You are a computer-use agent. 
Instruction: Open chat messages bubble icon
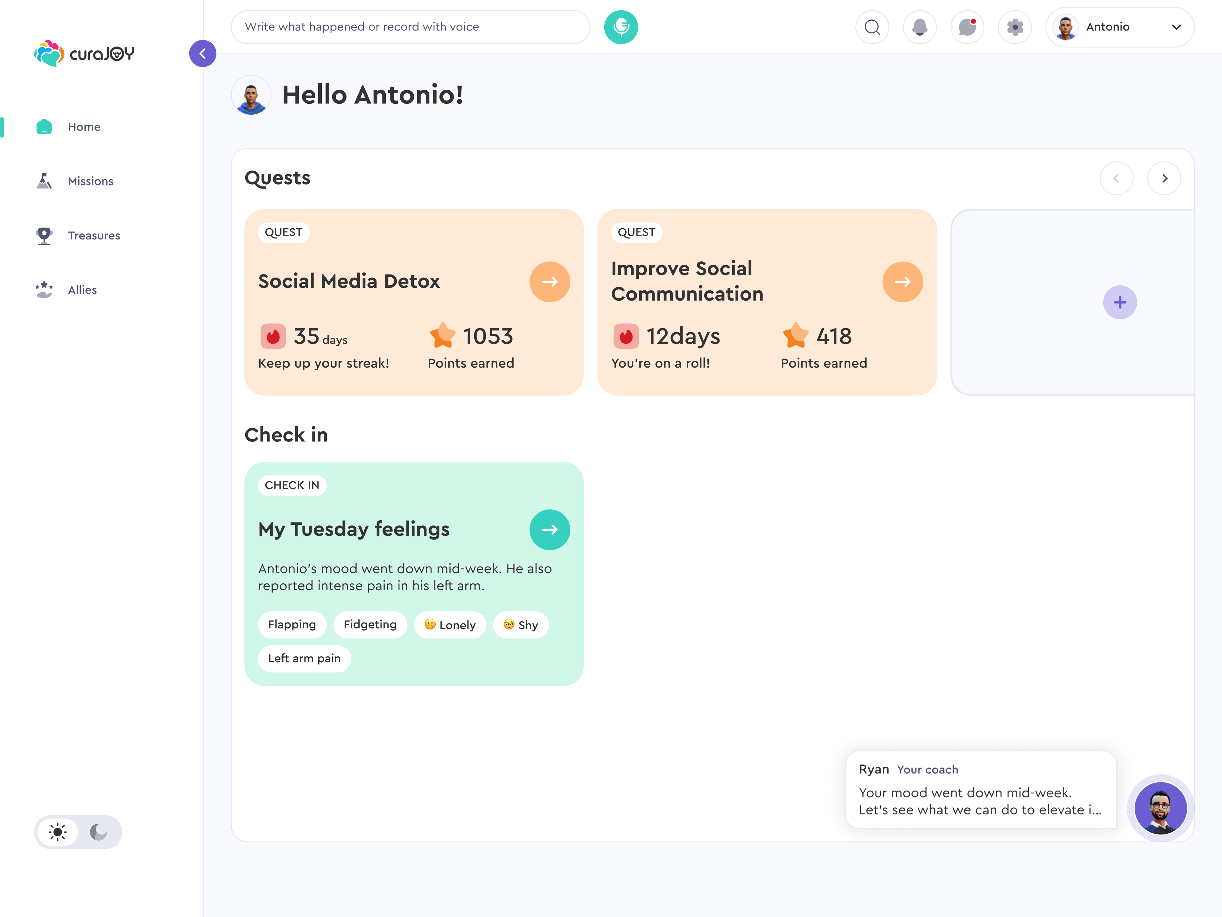(x=967, y=26)
